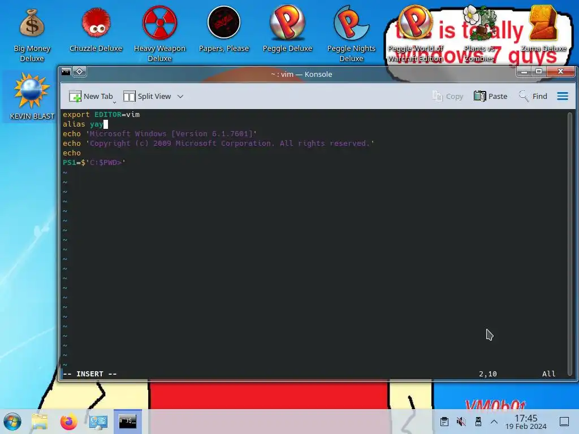
Task: Open file manager from taskbar
Action: 40,422
